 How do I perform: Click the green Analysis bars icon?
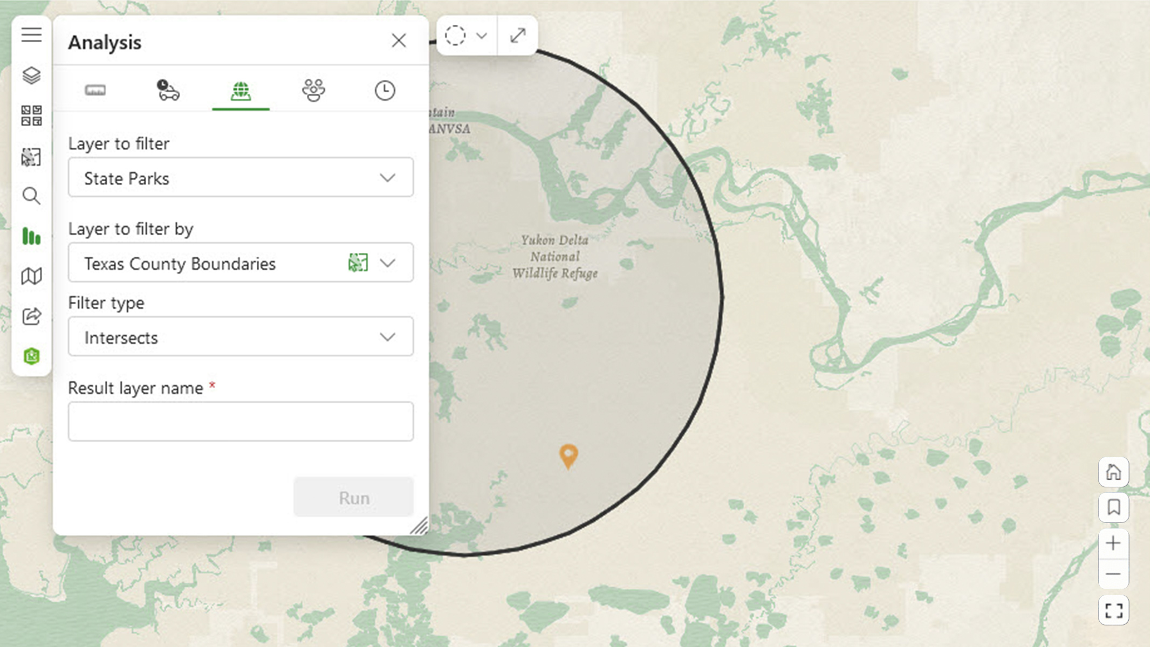point(31,236)
